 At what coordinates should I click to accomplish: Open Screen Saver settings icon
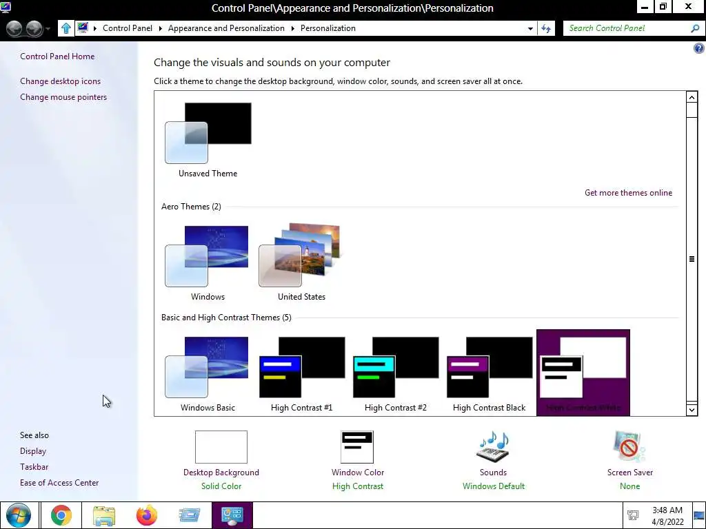pyautogui.click(x=629, y=446)
